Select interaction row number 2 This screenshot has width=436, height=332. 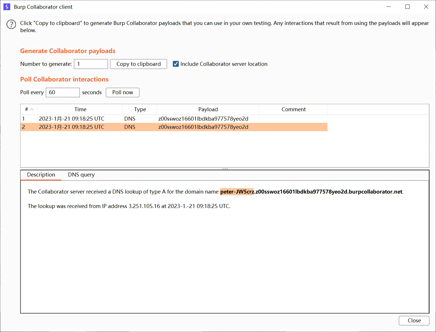[174, 127]
